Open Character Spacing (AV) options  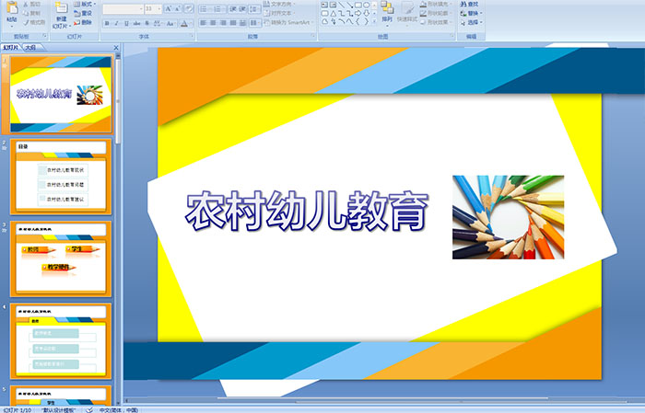(158, 23)
